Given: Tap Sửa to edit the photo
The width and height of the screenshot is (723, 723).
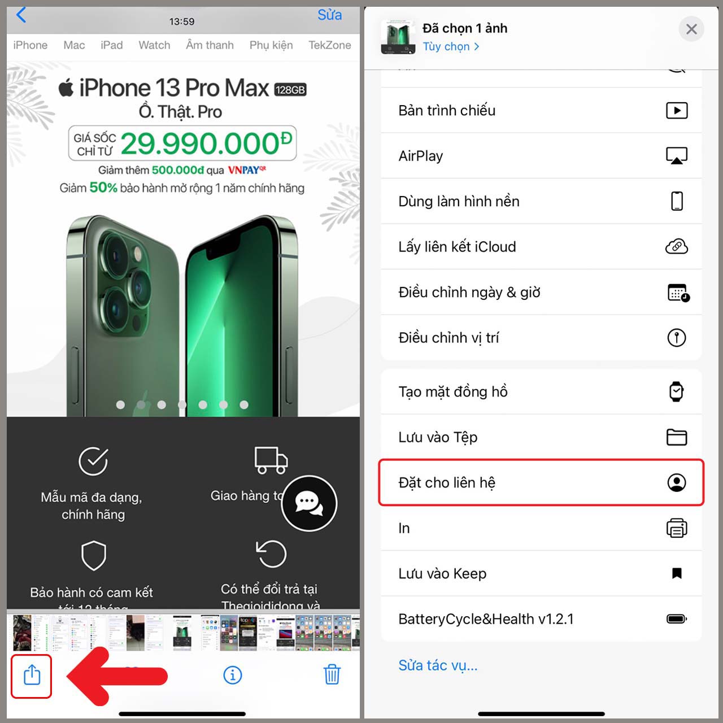Looking at the screenshot, I should tap(329, 15).
